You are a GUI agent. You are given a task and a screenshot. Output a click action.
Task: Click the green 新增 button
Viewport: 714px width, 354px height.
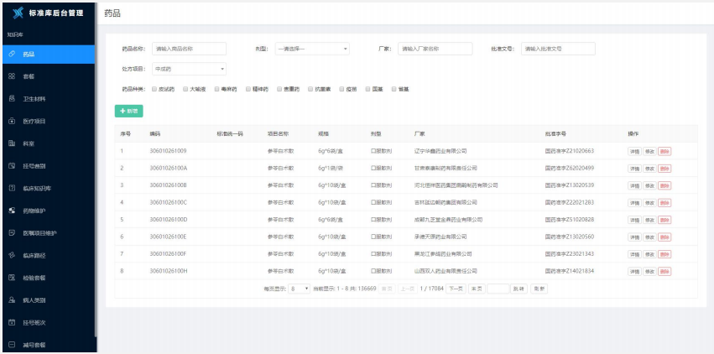point(129,111)
